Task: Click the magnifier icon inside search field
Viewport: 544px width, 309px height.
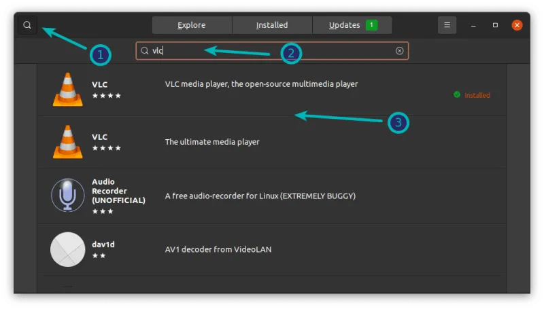Action: [x=144, y=51]
